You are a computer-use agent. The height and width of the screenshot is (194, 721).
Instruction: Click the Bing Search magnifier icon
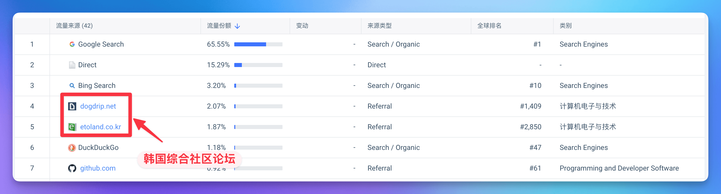(x=72, y=86)
